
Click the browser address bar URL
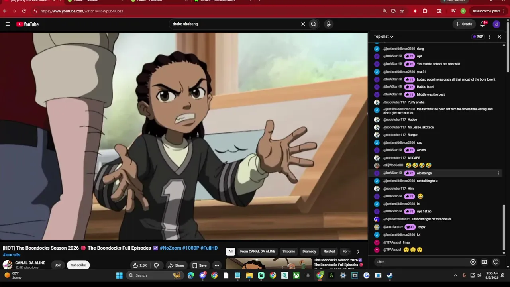[82, 11]
